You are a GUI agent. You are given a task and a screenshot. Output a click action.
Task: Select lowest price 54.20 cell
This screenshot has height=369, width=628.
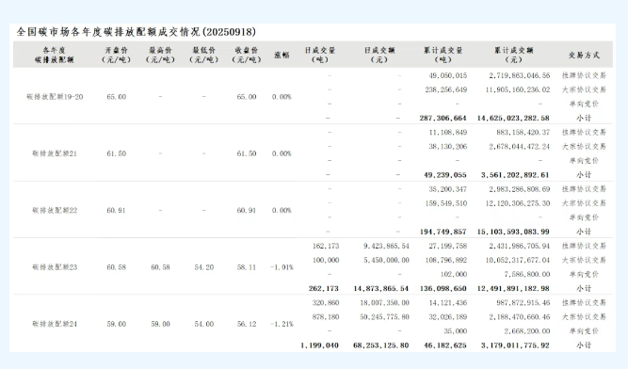[204, 267]
